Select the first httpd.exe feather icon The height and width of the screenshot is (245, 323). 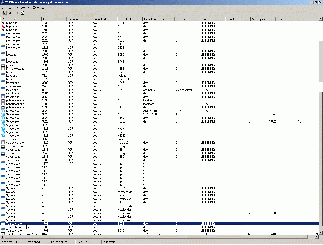tap(3, 23)
